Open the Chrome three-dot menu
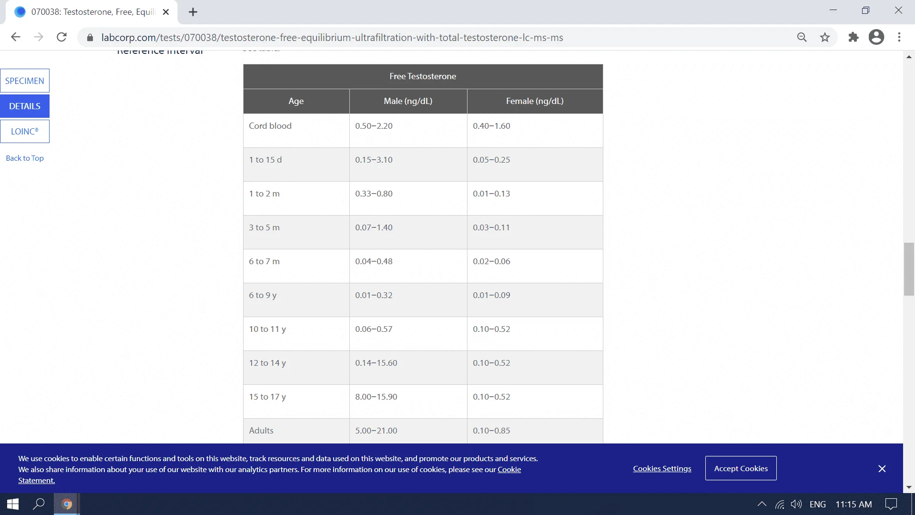 (899, 37)
